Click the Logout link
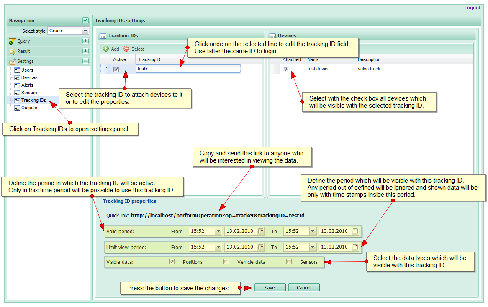The width and height of the screenshot is (488, 307). click(x=473, y=8)
